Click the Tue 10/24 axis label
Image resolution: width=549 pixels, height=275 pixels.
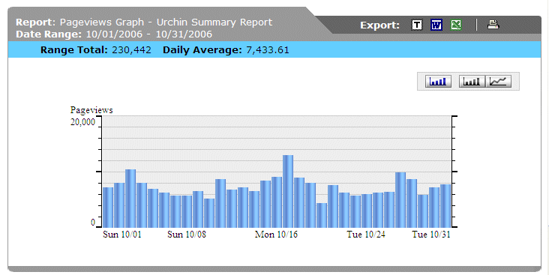click(x=366, y=235)
